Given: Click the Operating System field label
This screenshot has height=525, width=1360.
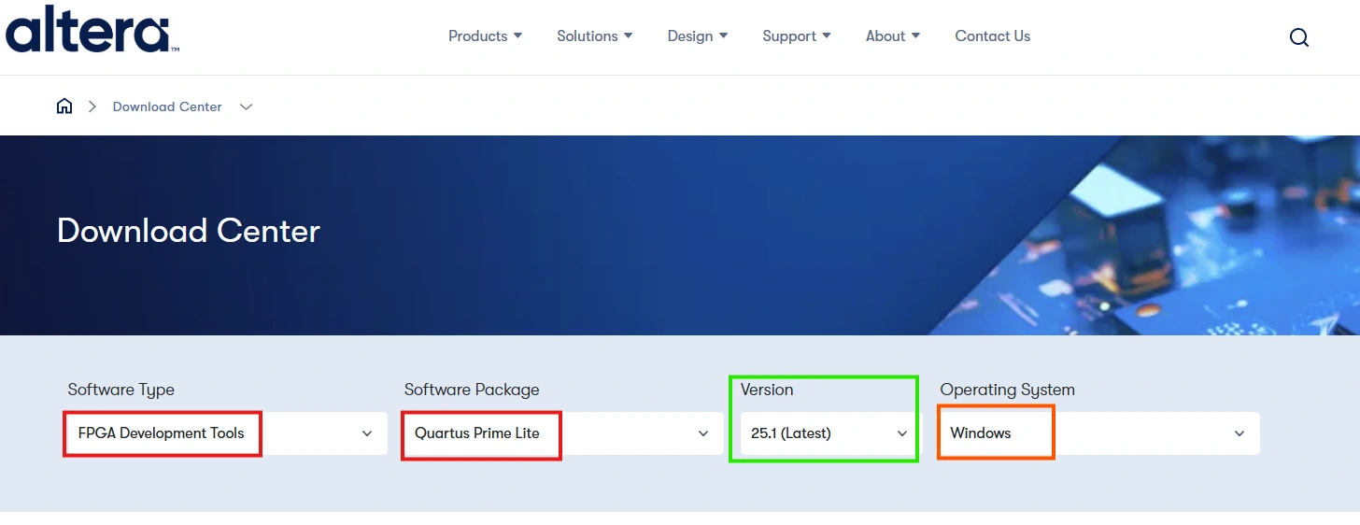Looking at the screenshot, I should [x=1007, y=390].
